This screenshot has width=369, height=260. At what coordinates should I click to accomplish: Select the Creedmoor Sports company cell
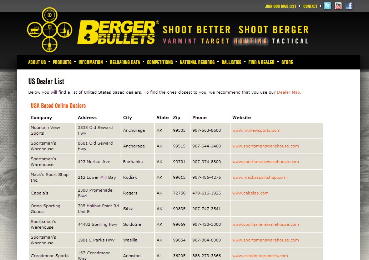tap(52, 254)
